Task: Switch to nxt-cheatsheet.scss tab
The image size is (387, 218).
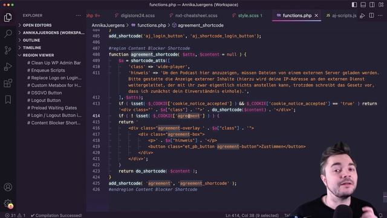Action: (x=193, y=16)
